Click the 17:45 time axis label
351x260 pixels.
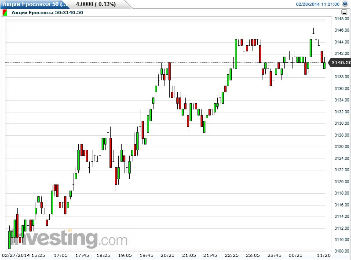[82, 256]
